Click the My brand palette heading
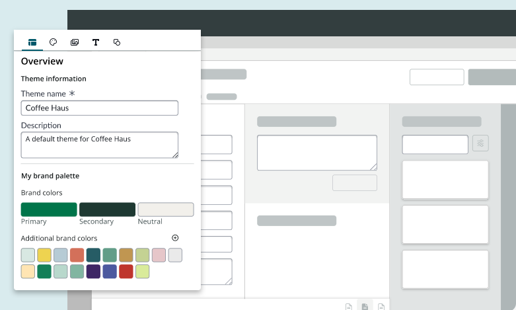516x310 pixels. pyautogui.click(x=50, y=176)
